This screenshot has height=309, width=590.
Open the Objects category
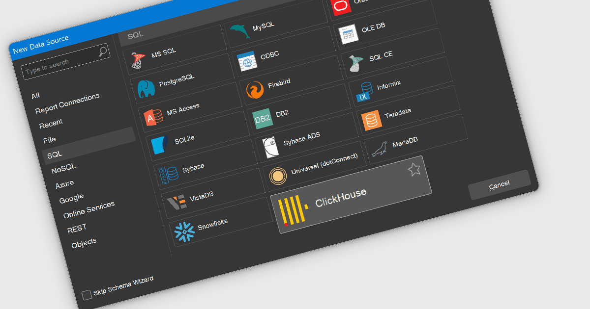pos(84,243)
